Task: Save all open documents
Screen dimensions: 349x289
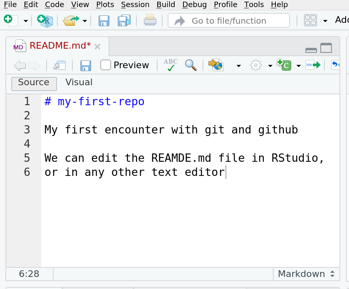Action: [x=124, y=20]
